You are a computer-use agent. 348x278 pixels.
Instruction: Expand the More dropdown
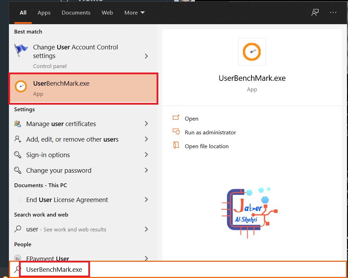click(135, 13)
